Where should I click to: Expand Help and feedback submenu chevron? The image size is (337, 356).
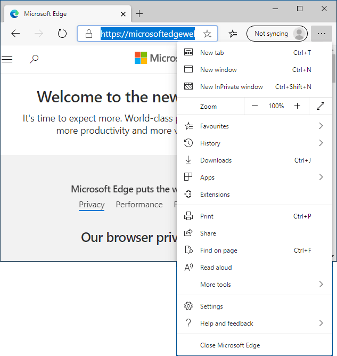coord(321,323)
